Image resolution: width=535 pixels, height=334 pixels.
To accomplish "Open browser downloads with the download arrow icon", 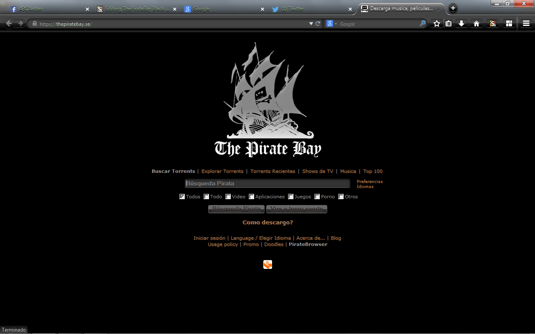I will (x=461, y=23).
